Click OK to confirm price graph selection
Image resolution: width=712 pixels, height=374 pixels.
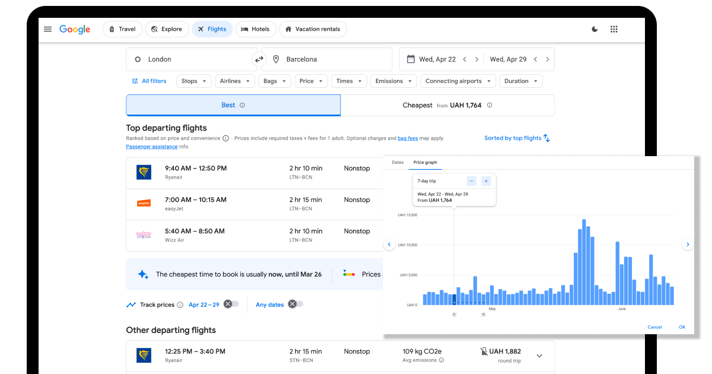click(x=682, y=327)
